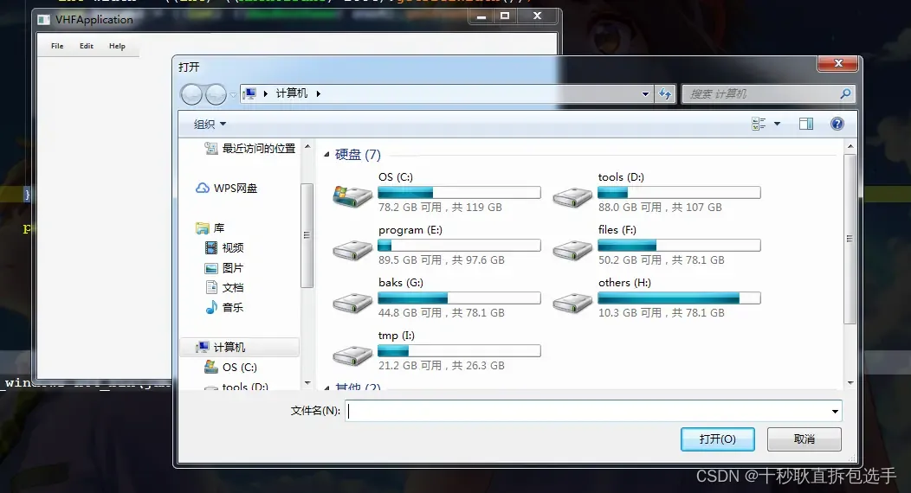Expand the arrow before 计算机 in breadcrumb
The image size is (911, 493).
[266, 93]
